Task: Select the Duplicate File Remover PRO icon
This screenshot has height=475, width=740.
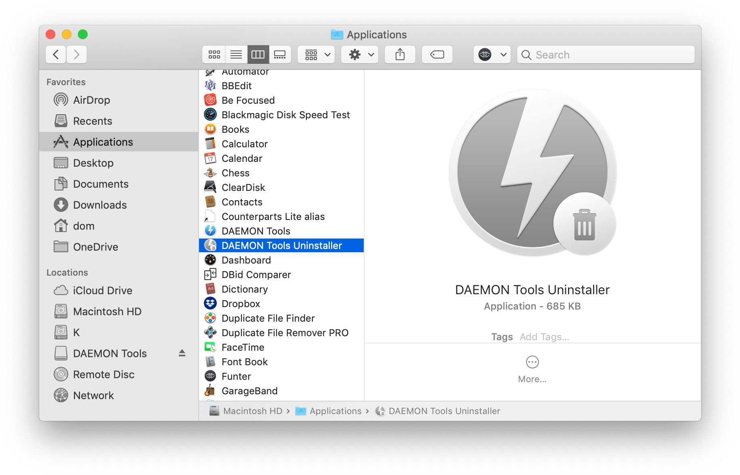Action: coord(210,333)
